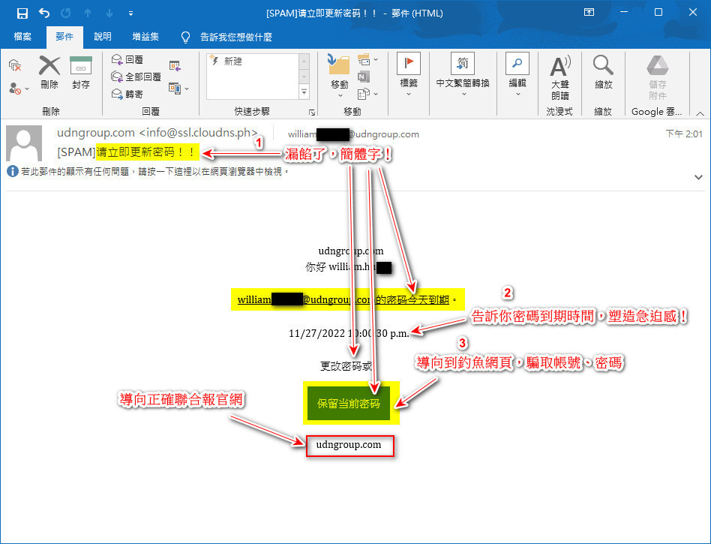Start 大聲朗讀 read aloud
Viewport: 711px width, 544px height.
click(560, 78)
